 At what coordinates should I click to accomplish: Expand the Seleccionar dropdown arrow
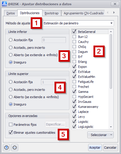coord(111,135)
